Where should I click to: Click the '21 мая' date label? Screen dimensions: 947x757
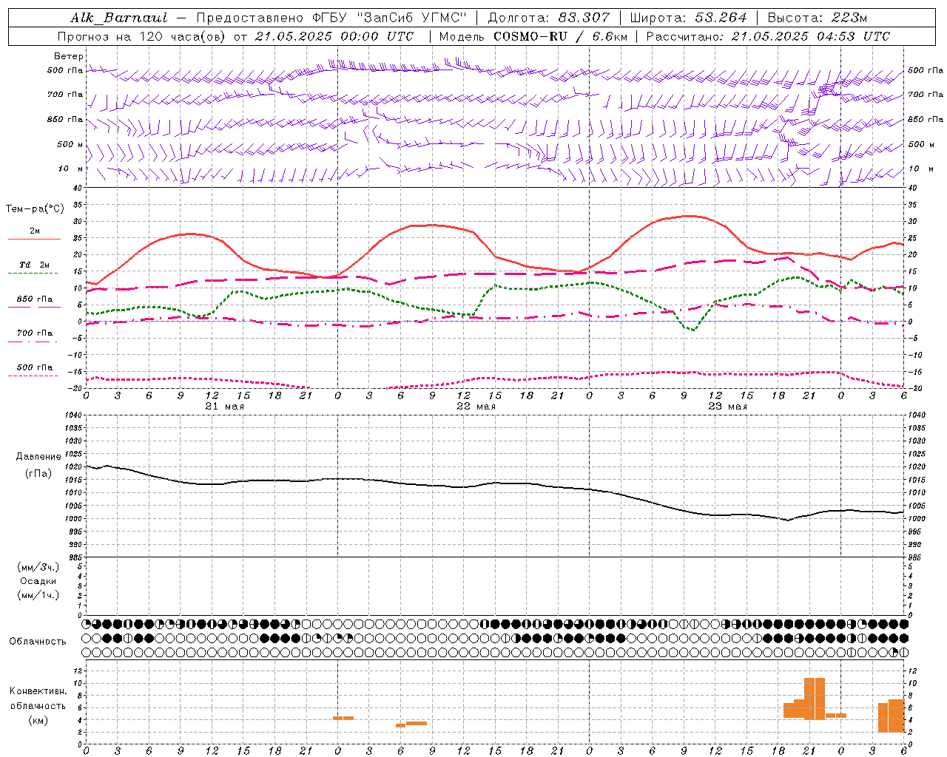pyautogui.click(x=225, y=407)
